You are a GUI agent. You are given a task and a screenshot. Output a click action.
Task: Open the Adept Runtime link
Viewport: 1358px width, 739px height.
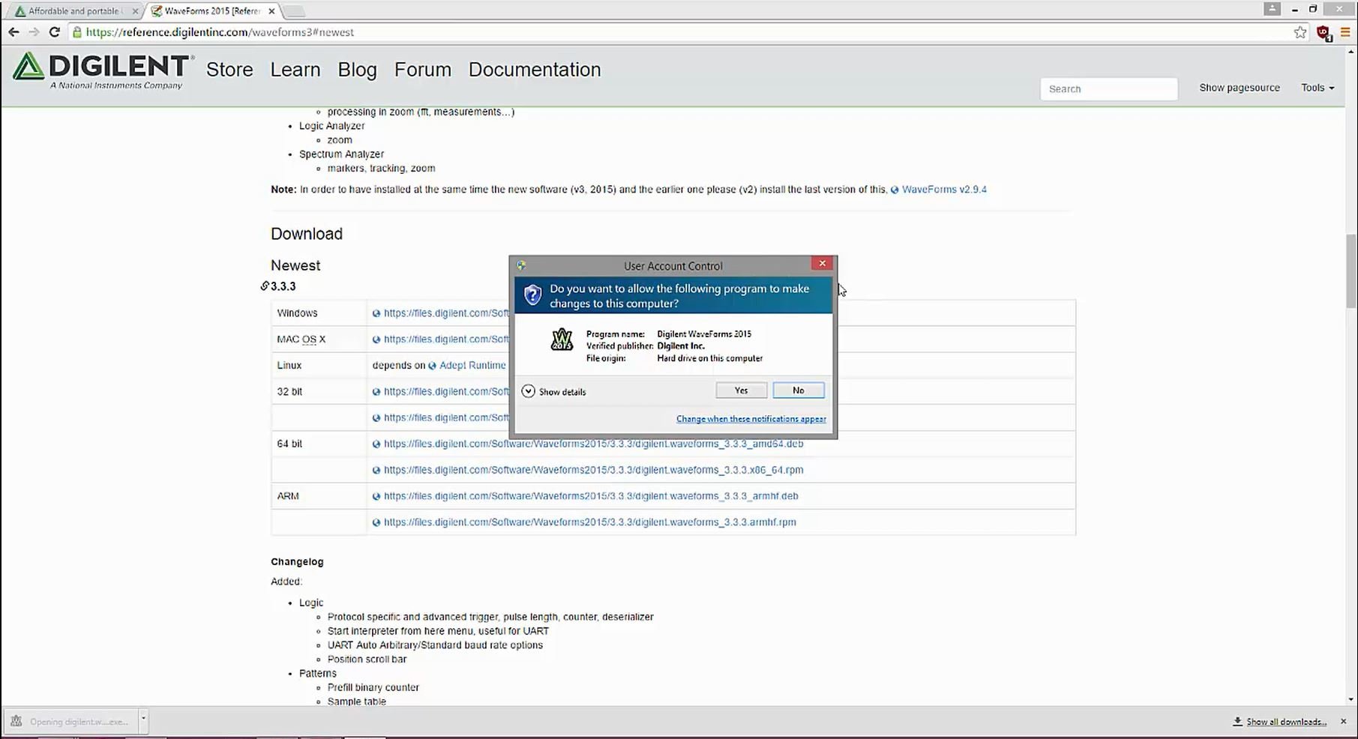click(x=472, y=366)
